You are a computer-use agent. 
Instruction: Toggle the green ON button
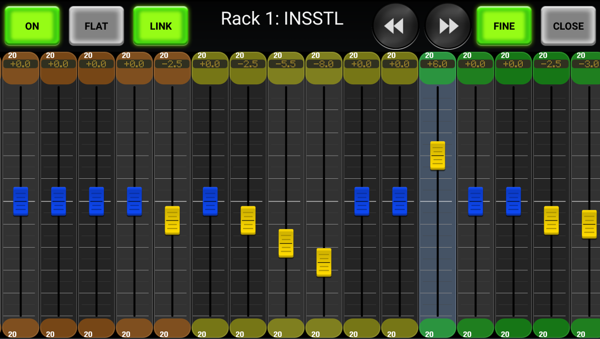click(x=32, y=26)
